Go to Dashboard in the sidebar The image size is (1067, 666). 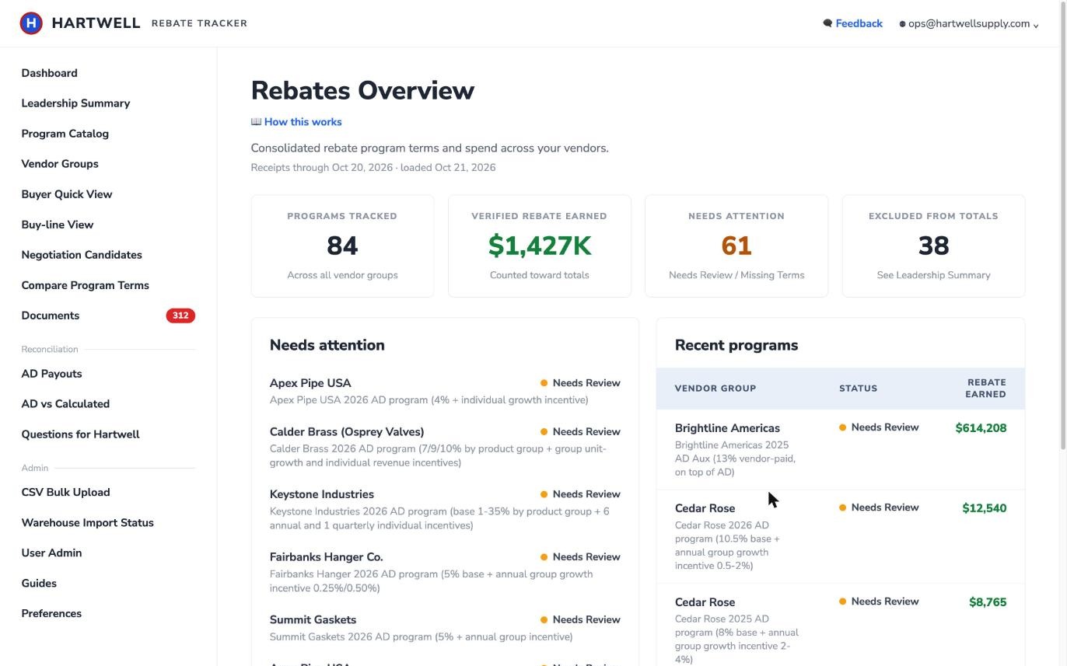49,73
